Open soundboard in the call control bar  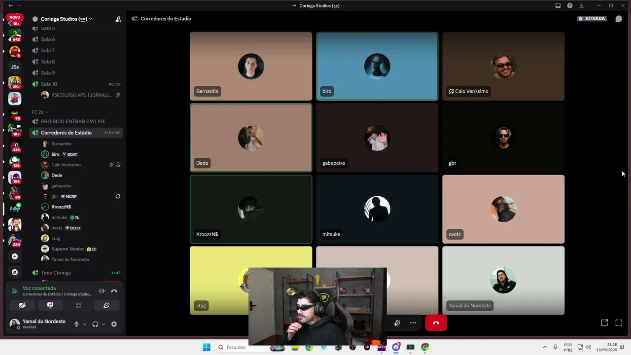tap(397, 323)
